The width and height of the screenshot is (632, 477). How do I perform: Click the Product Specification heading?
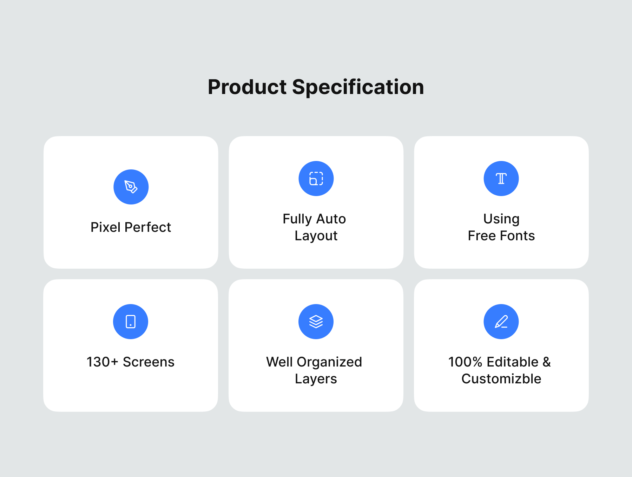(x=316, y=87)
